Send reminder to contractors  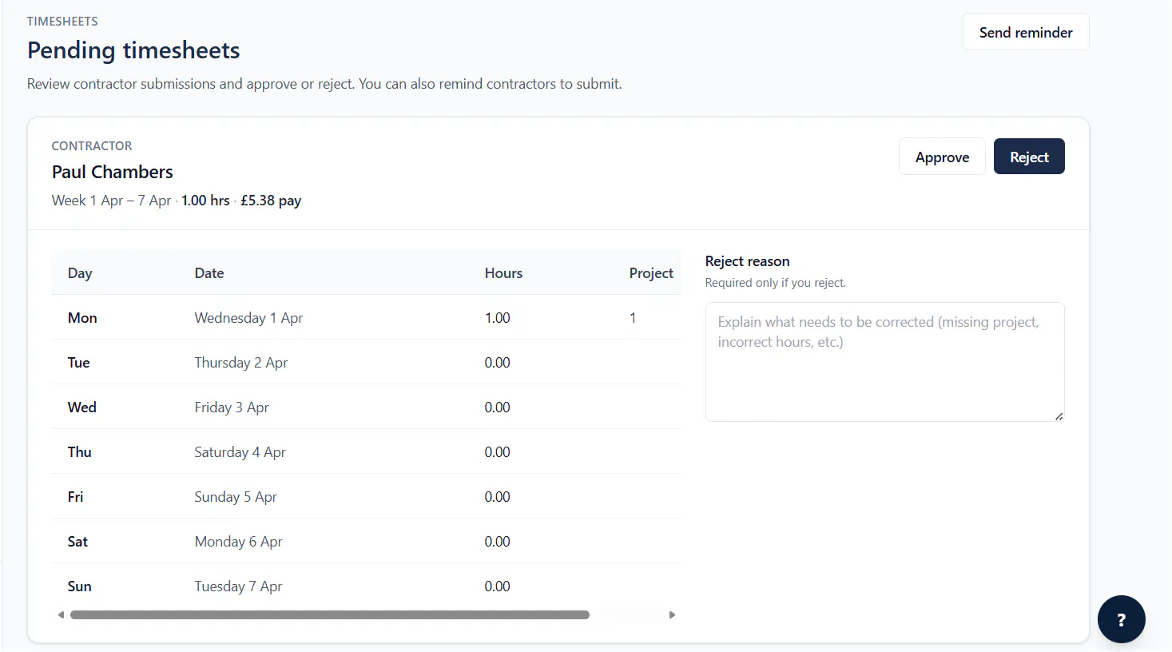(1026, 32)
